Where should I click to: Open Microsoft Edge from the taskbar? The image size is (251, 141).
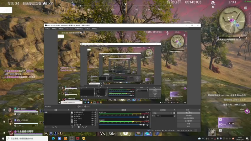click(x=53, y=138)
